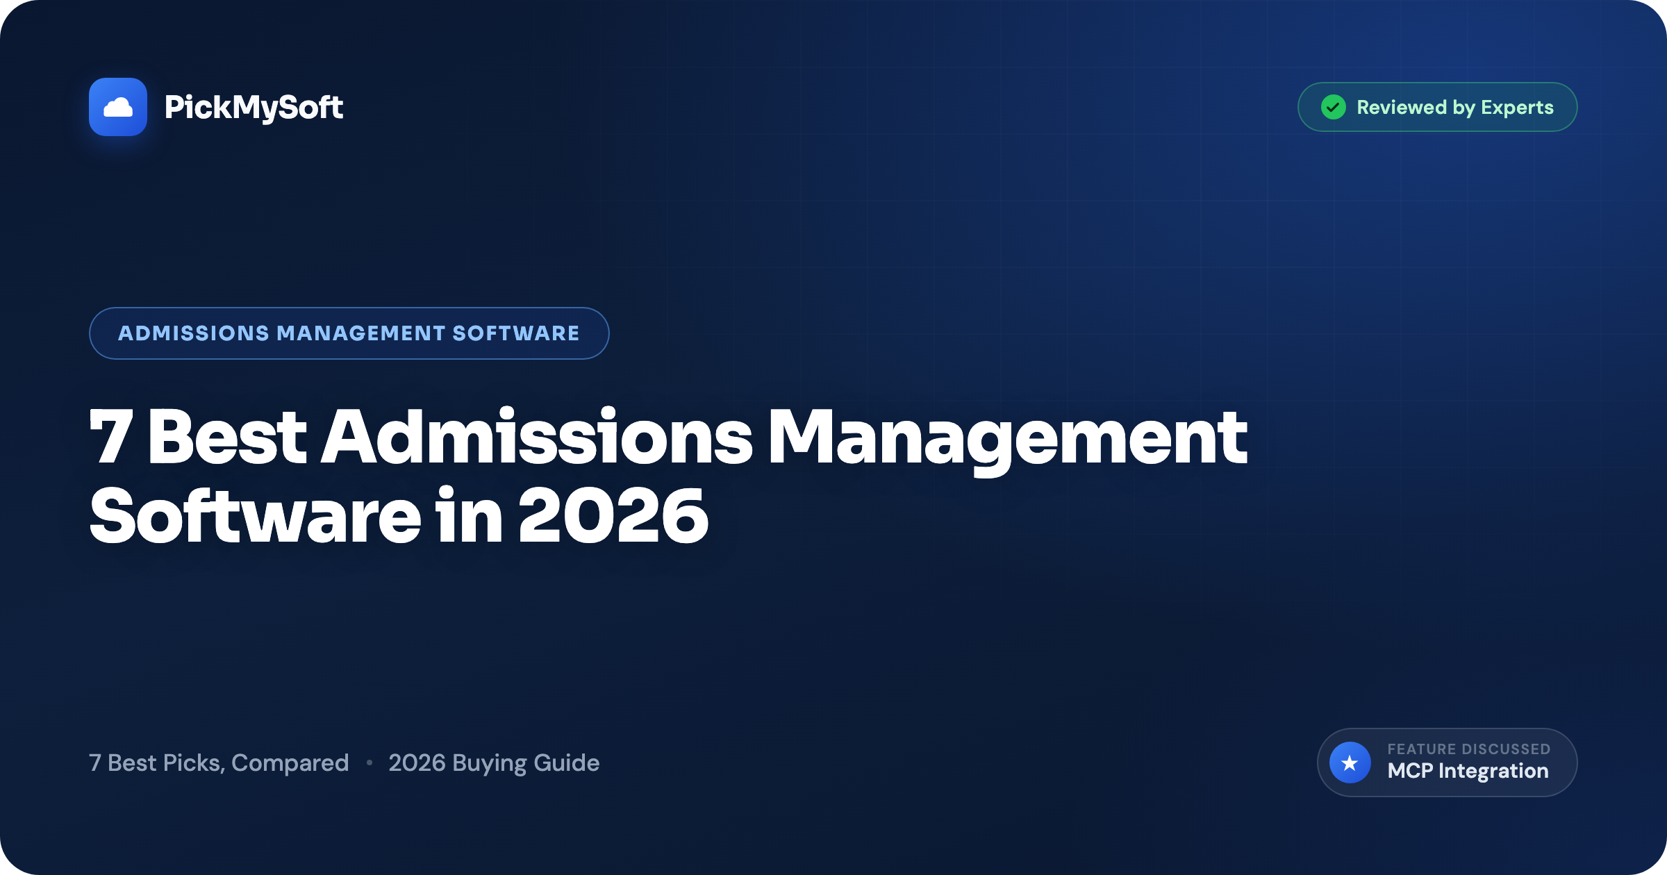
Task: Click the PickMySoft cloud logo icon
Action: [x=118, y=107]
